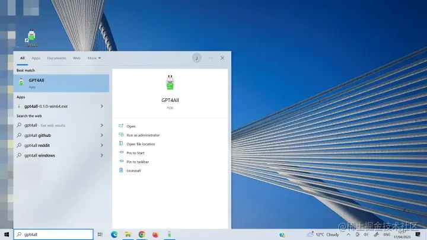Select gpt4all-0.1.0-win64.exe result
Image resolution: width=427 pixels, height=240 pixels.
[x=62, y=106]
